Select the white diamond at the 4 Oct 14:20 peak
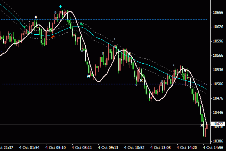The width and height of the screenshot is (226, 151). pos(185,71)
